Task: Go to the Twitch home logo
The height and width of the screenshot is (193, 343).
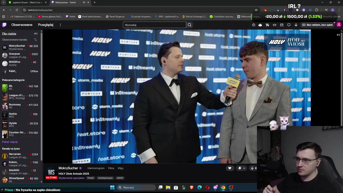Action: (x=4, y=25)
